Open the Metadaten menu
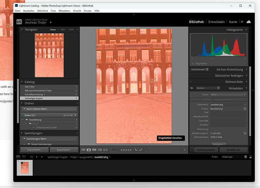This screenshot has height=188, width=260. (64, 11)
